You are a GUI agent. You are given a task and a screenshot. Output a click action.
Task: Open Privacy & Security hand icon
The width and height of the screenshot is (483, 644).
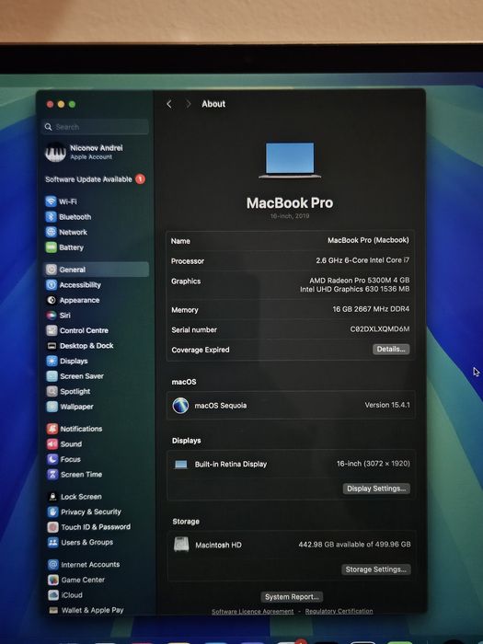[52, 512]
